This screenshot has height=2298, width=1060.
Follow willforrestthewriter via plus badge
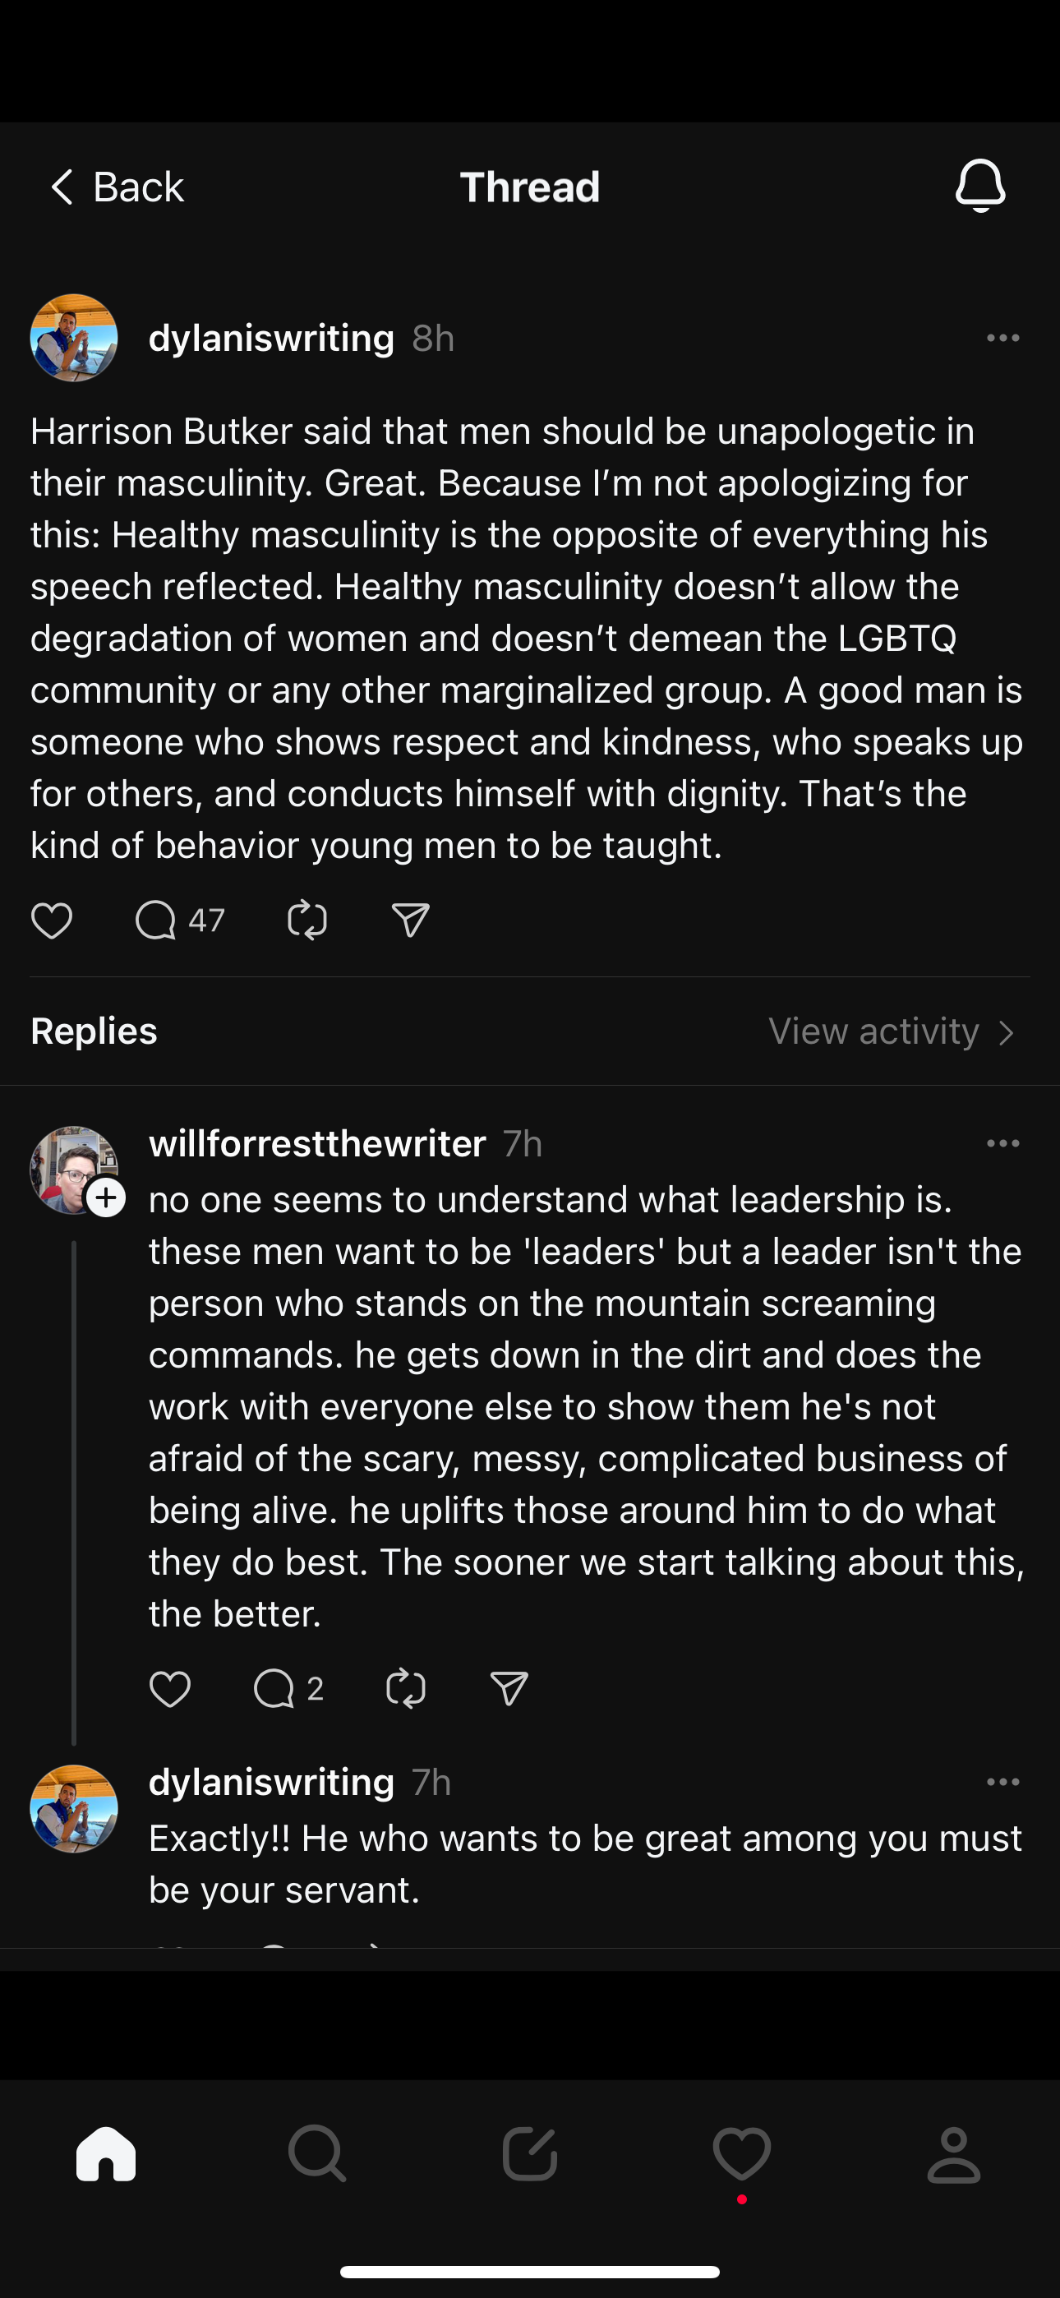point(106,1197)
